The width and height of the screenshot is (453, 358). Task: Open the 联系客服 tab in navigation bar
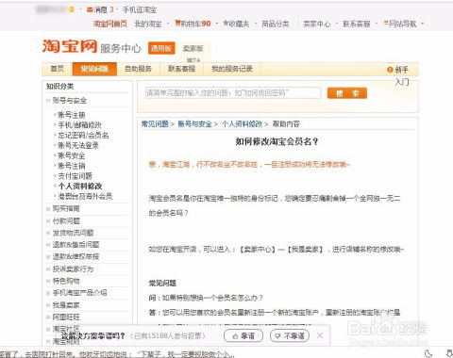click(x=181, y=69)
